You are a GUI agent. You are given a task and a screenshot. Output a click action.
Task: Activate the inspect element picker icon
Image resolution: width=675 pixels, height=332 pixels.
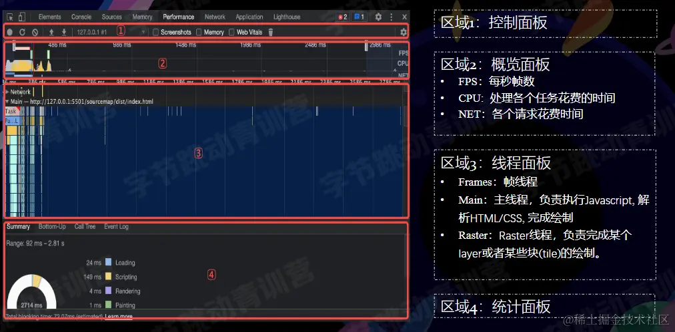coord(10,17)
